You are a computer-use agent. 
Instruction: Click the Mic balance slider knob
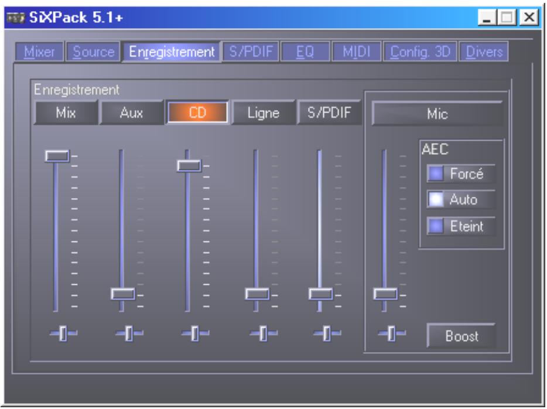[391, 333]
